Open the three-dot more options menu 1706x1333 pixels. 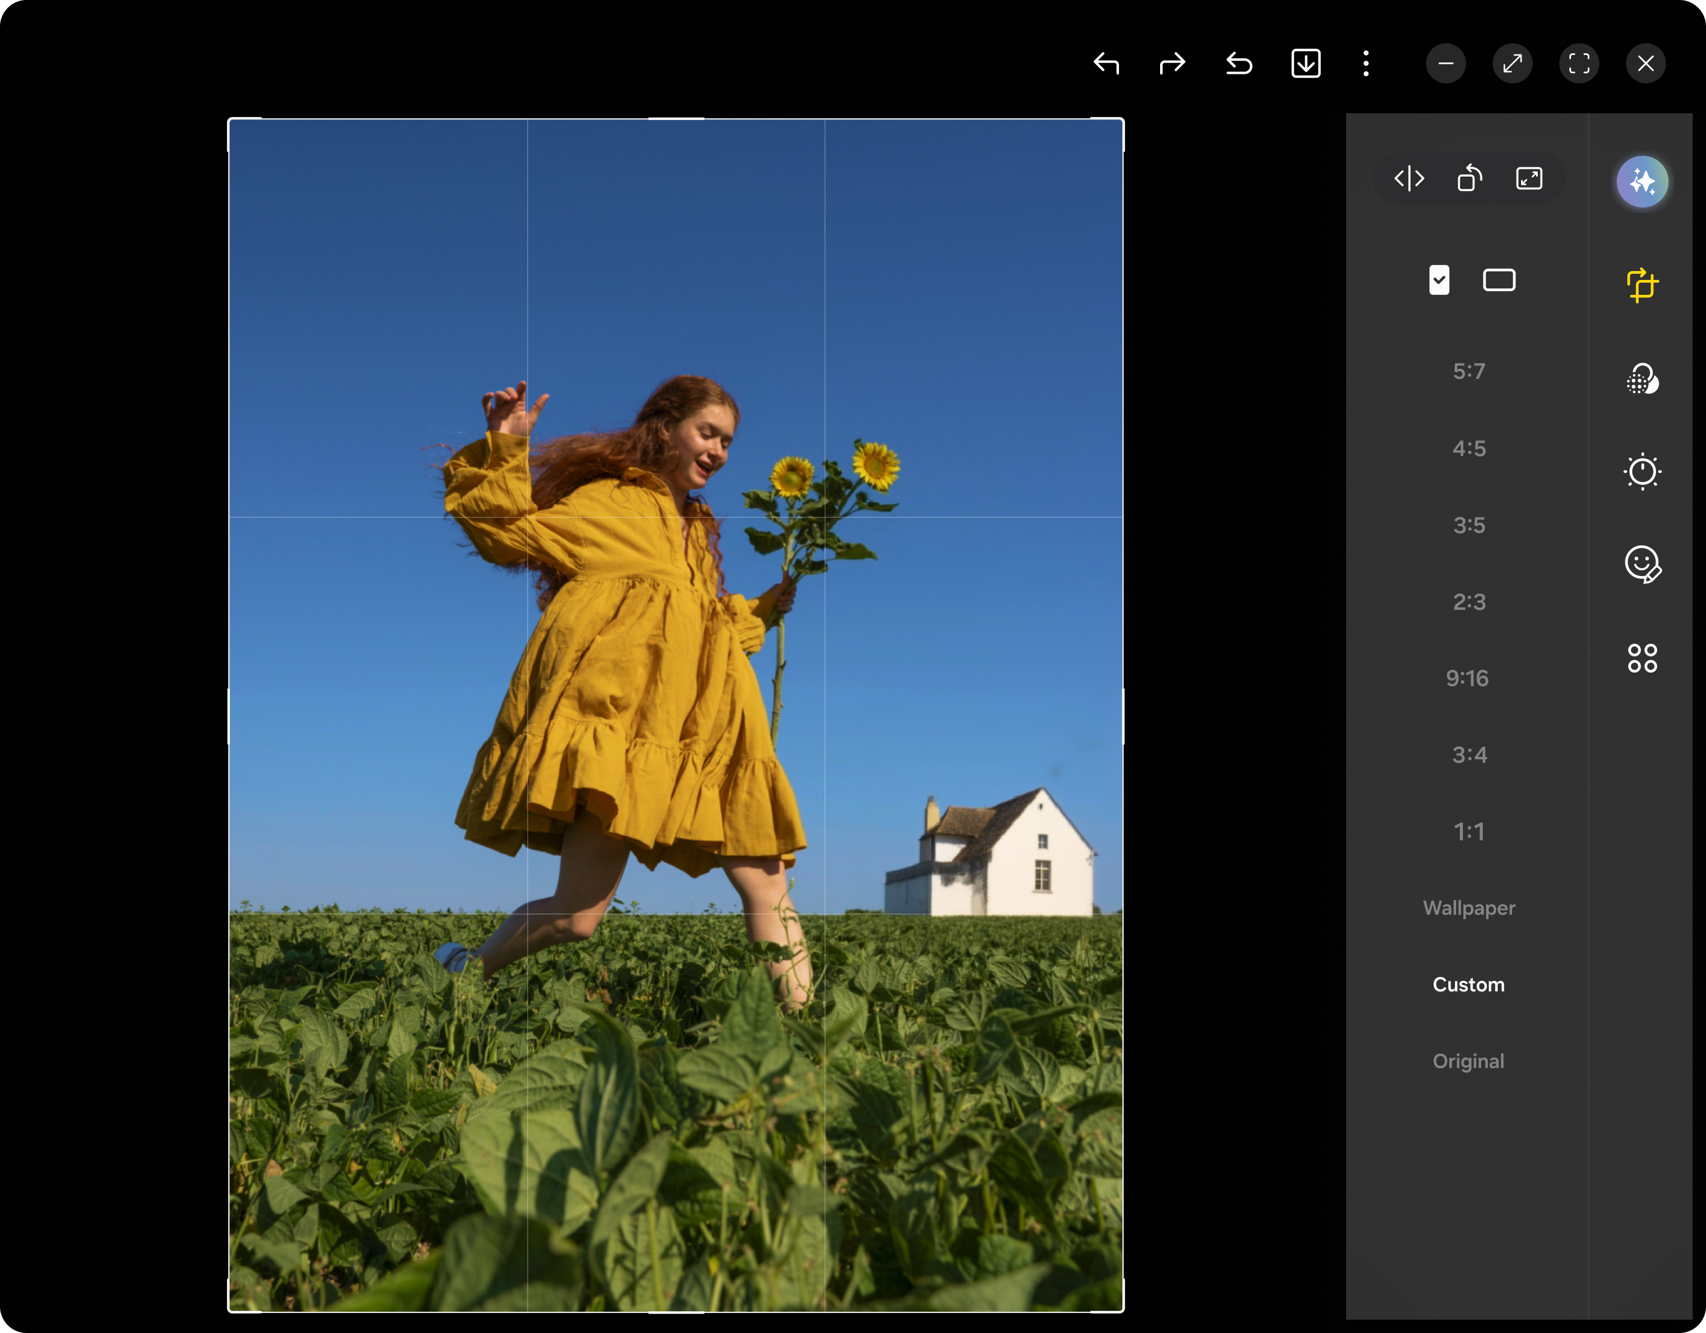pos(1366,63)
